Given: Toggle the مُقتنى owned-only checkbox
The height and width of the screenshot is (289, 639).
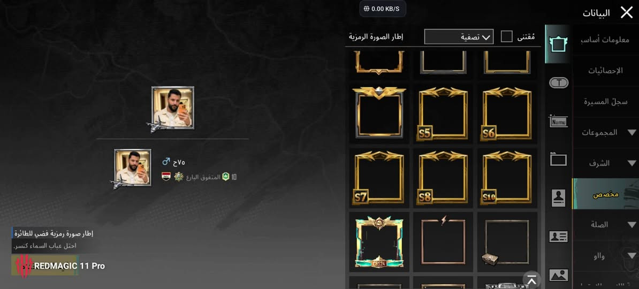Looking at the screenshot, I should tap(507, 37).
